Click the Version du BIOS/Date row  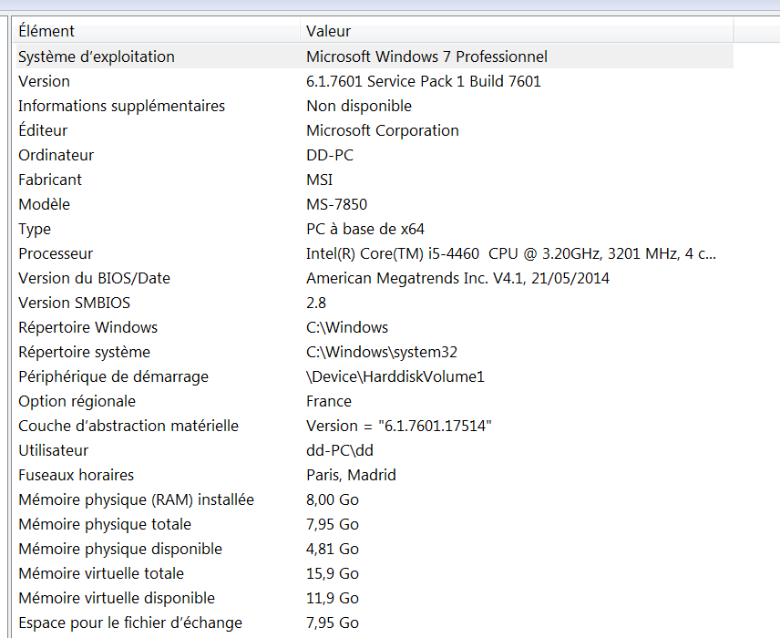click(x=94, y=278)
